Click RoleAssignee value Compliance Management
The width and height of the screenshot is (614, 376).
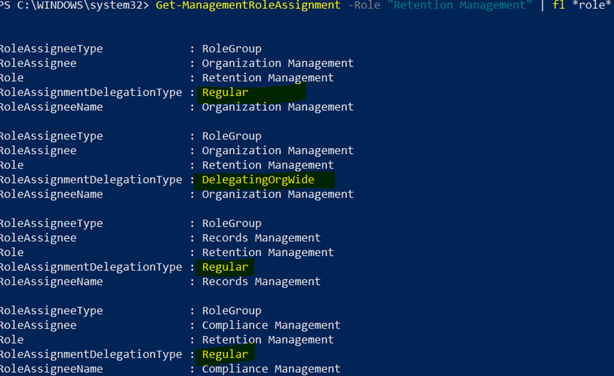271,325
